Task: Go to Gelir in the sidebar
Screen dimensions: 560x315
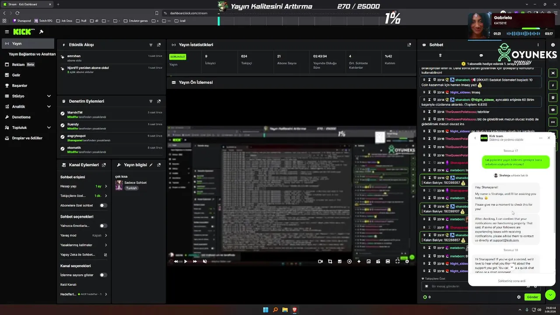Action: click(x=28, y=75)
